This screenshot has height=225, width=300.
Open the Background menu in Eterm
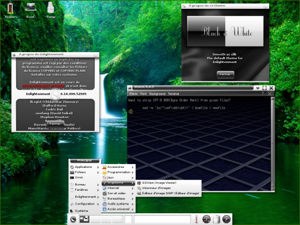click(x=157, y=93)
